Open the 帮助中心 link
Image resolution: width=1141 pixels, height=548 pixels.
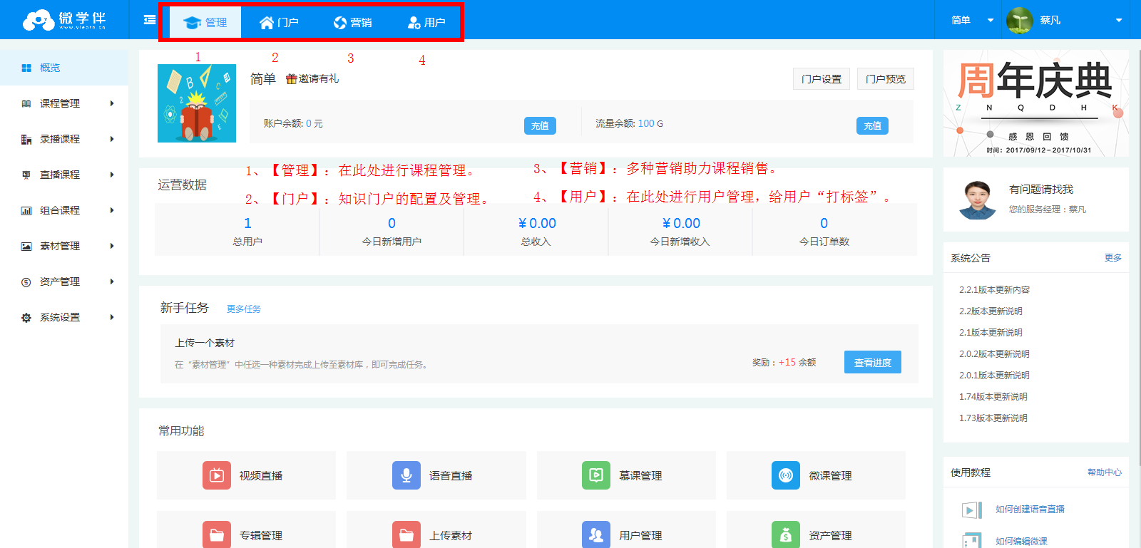coord(1105,472)
